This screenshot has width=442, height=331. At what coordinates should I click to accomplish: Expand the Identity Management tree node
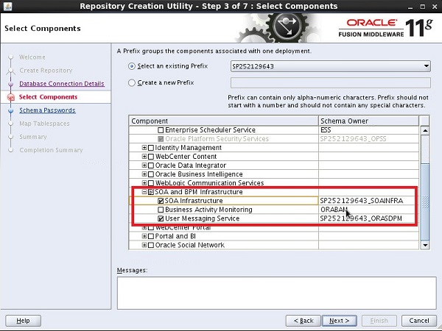tap(144, 148)
